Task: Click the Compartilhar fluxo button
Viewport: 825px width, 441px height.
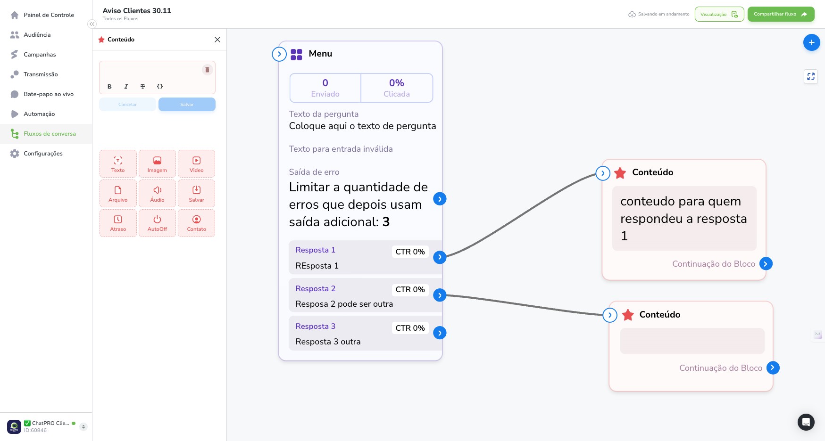Action: pyautogui.click(x=781, y=14)
